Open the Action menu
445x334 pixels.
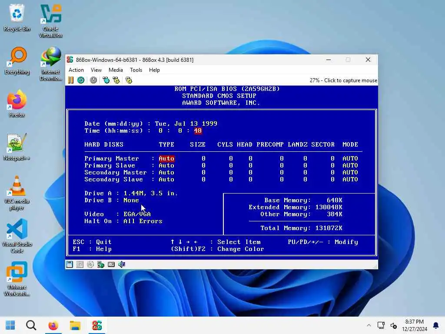coord(76,70)
